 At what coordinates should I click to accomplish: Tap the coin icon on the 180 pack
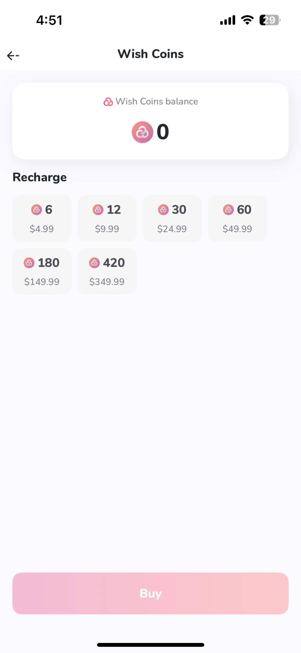click(29, 263)
